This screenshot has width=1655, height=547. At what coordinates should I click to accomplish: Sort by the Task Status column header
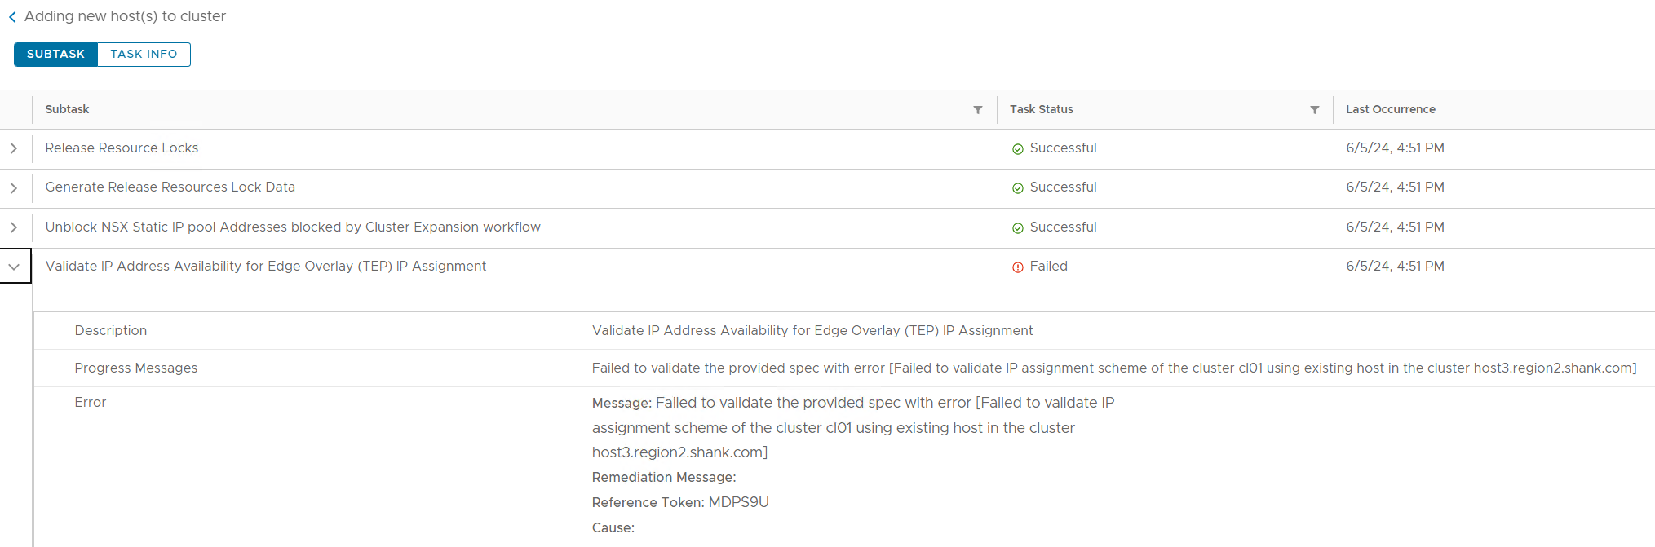point(1042,109)
